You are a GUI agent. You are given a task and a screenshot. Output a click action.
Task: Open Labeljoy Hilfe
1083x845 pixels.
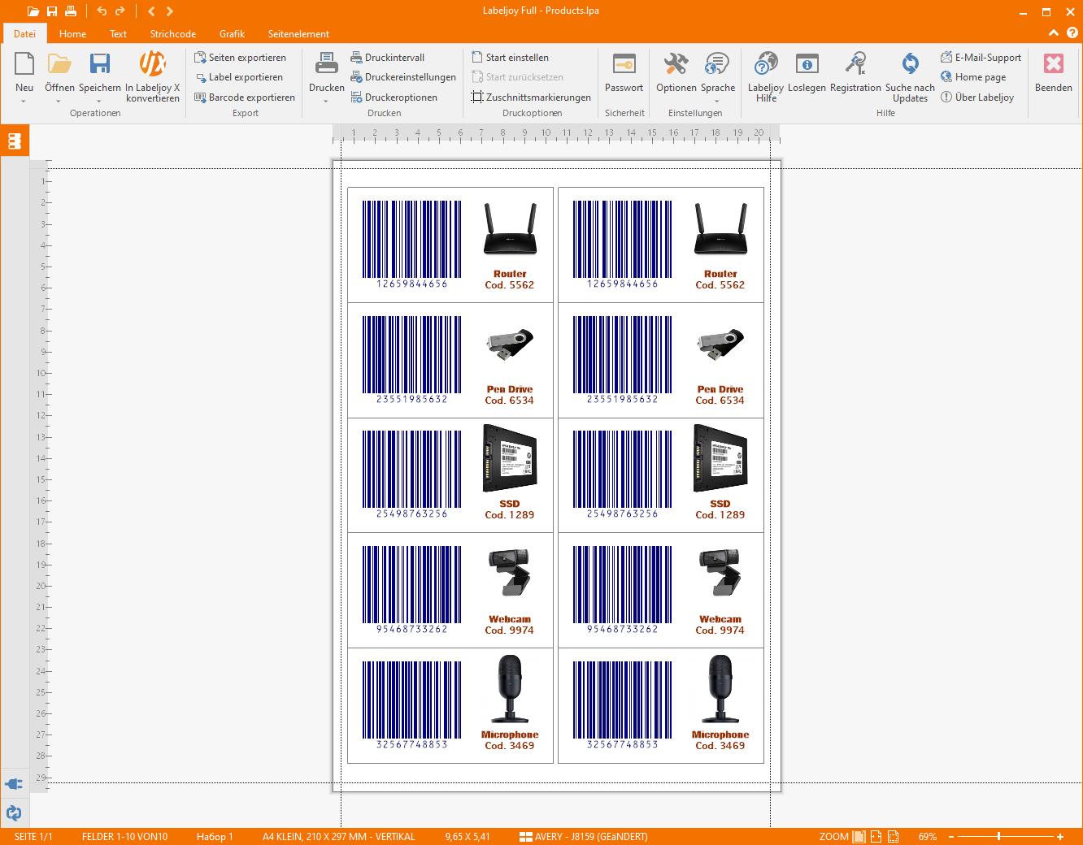(x=766, y=77)
